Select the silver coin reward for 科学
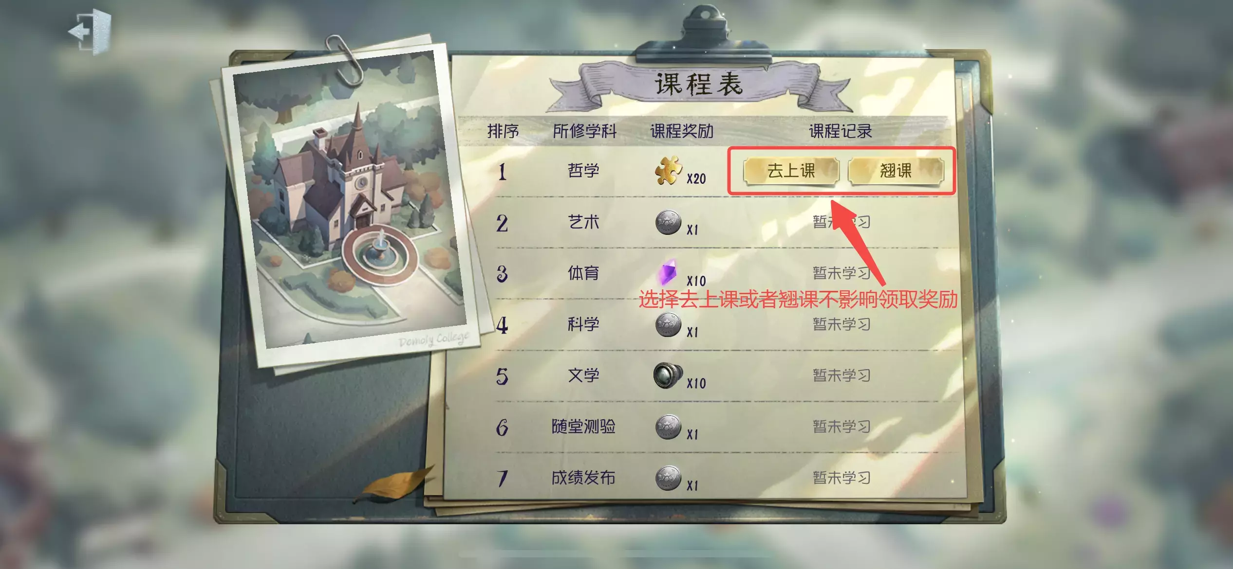The image size is (1233, 569). (668, 325)
